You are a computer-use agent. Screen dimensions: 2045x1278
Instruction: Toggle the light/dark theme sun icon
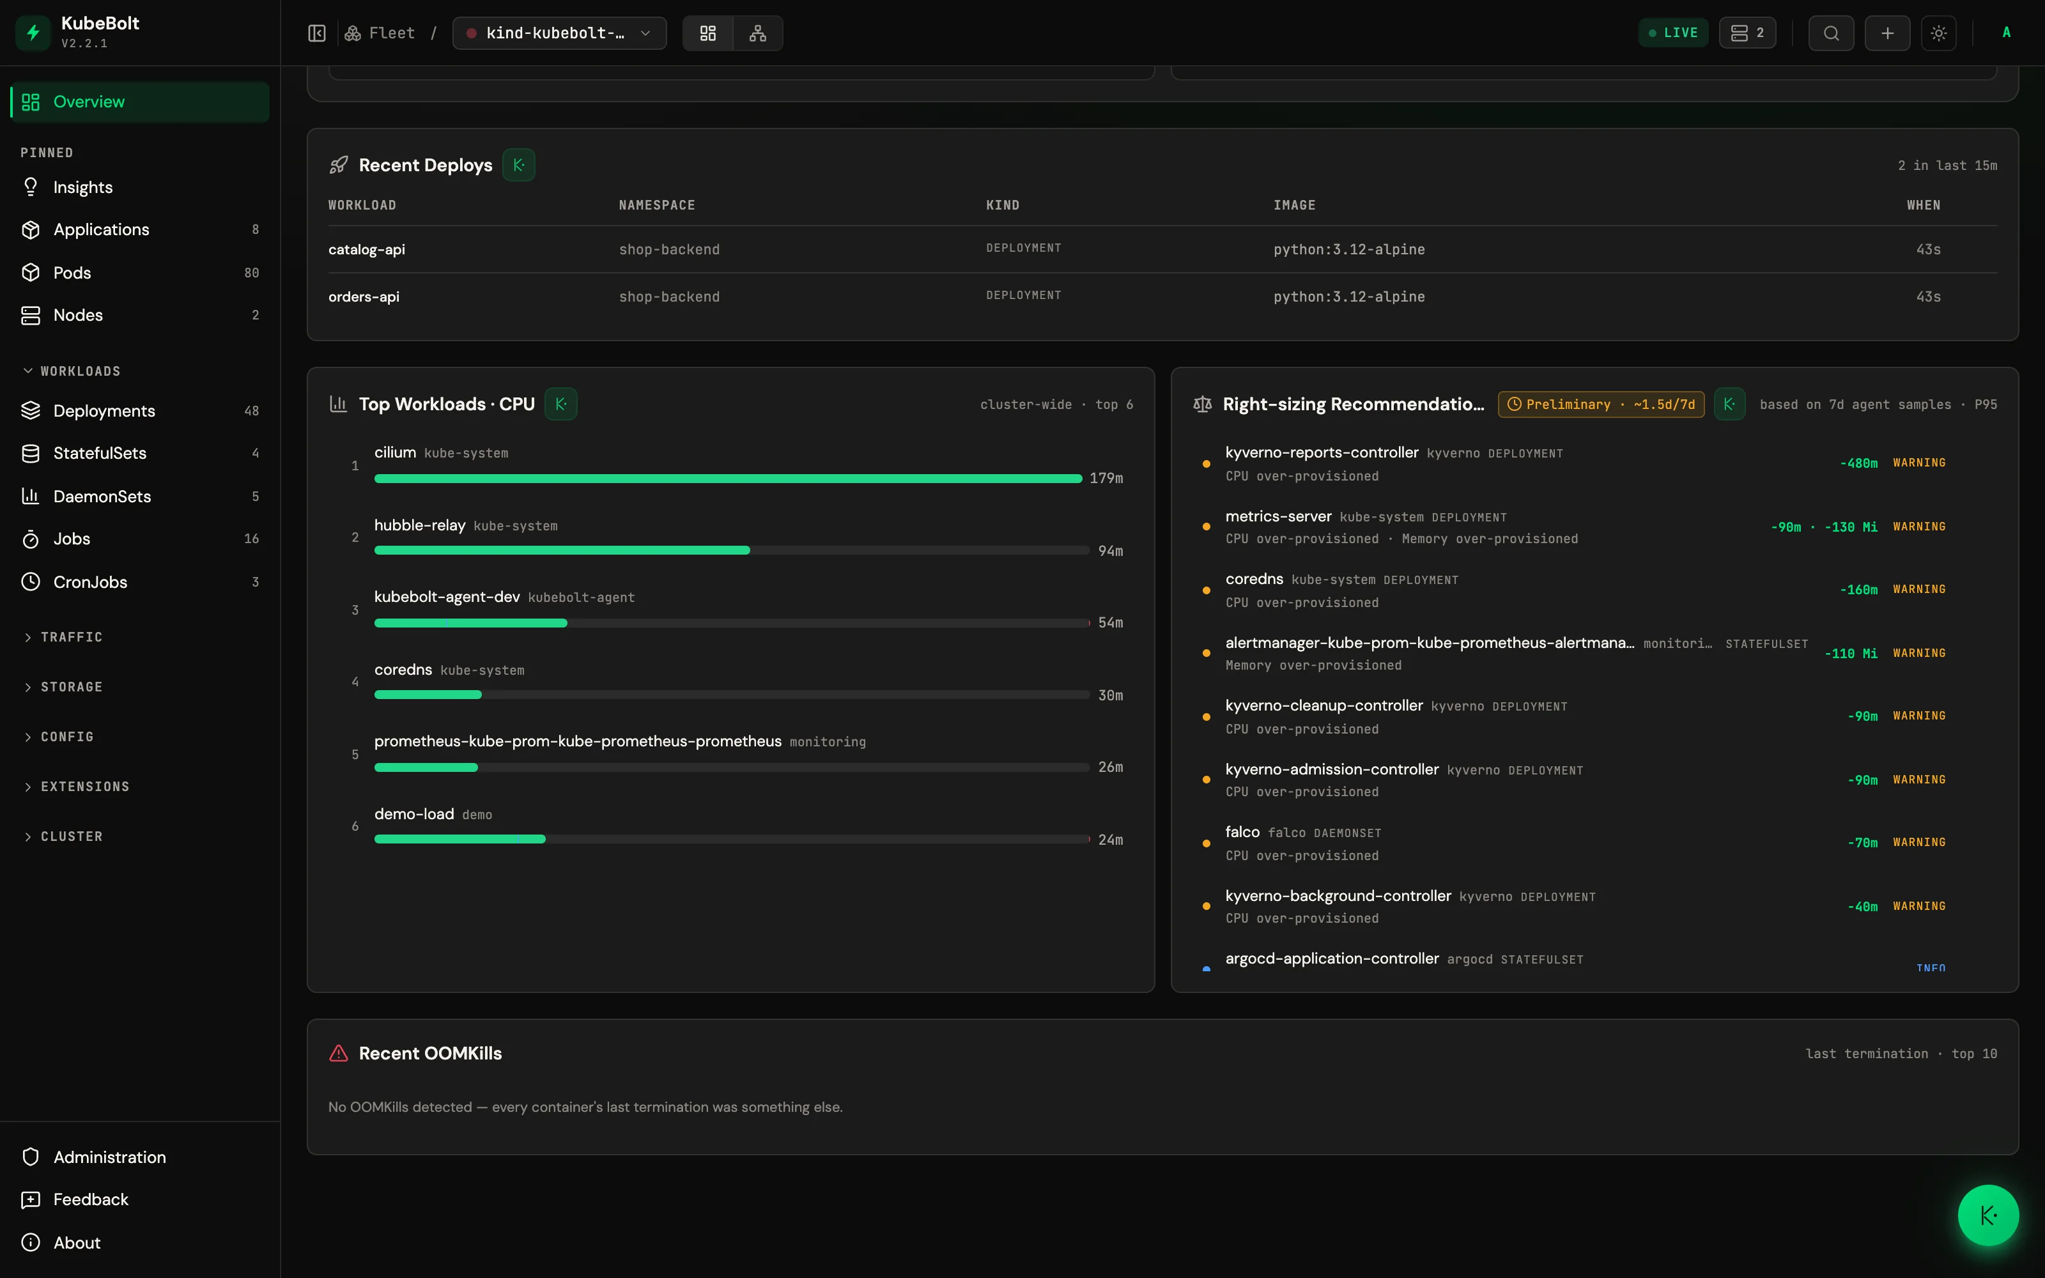pos(1938,33)
